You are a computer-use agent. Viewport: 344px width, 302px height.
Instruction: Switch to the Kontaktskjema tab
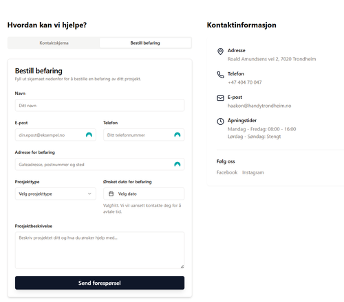[54, 43]
